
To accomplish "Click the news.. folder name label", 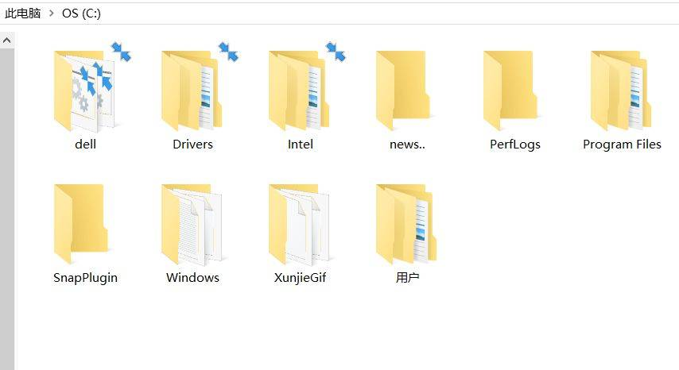I will [x=408, y=145].
